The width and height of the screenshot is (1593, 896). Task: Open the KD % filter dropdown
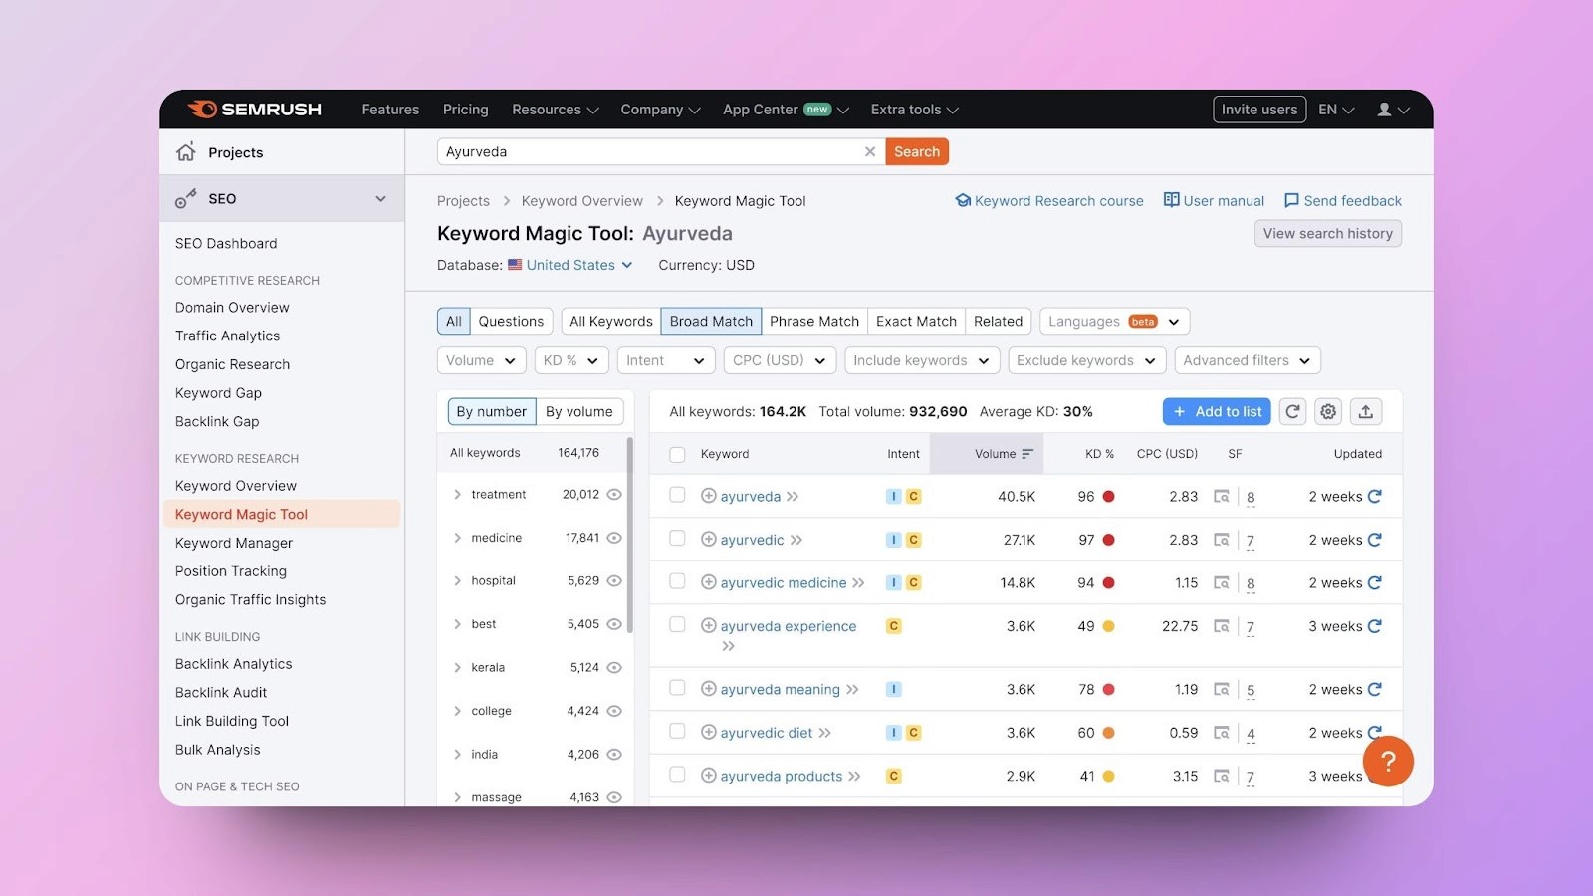coord(570,360)
